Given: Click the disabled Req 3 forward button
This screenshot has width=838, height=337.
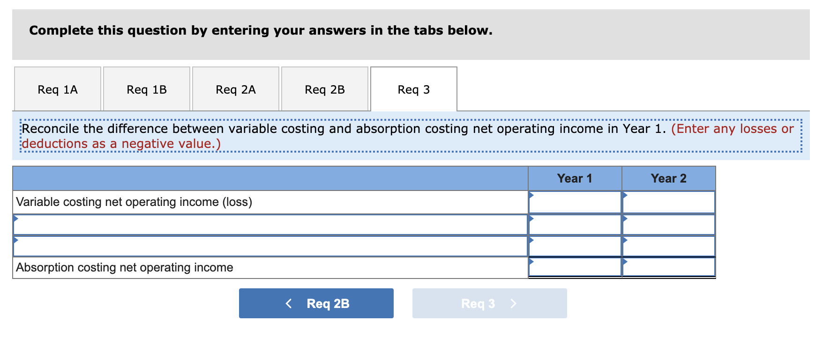Looking at the screenshot, I should tap(489, 303).
